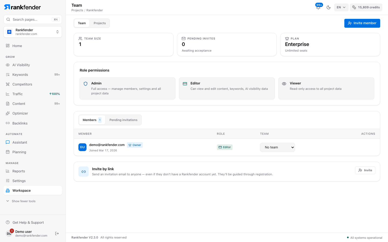Switch to the Projects tab
388x242 pixels.
[100, 23]
